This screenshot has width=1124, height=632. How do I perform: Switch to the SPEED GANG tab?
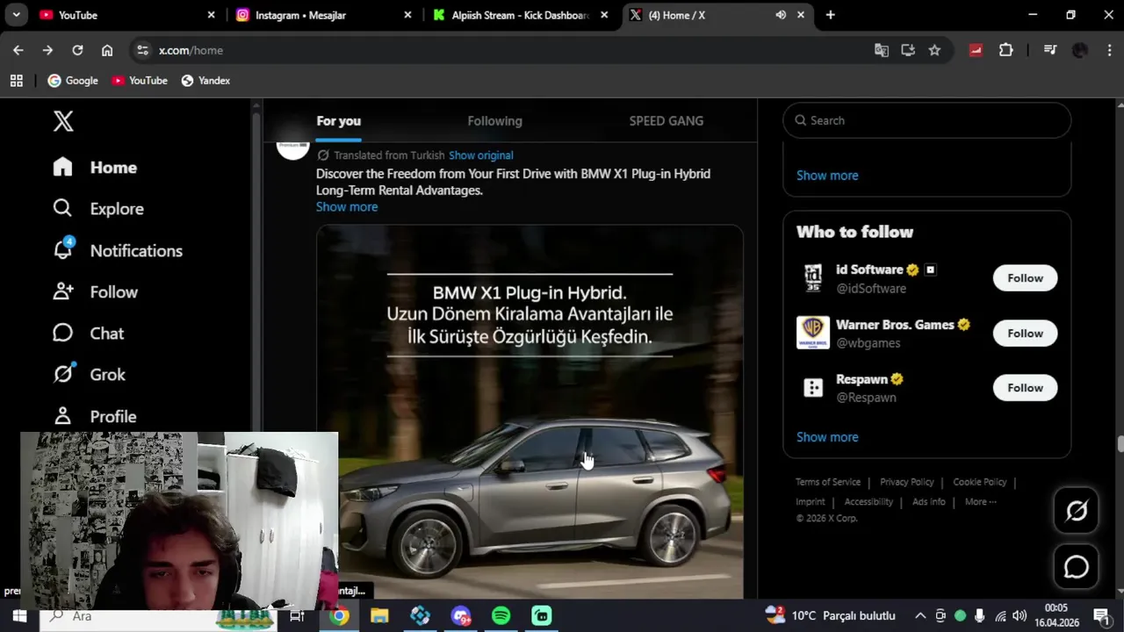pos(666,121)
